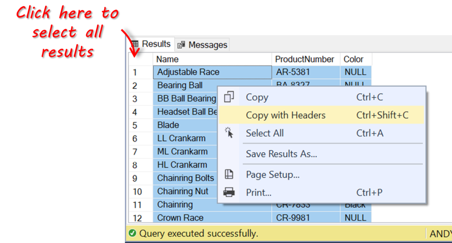452x243 pixels.
Task: Click the Messages tab icon
Action: pyautogui.click(x=181, y=45)
